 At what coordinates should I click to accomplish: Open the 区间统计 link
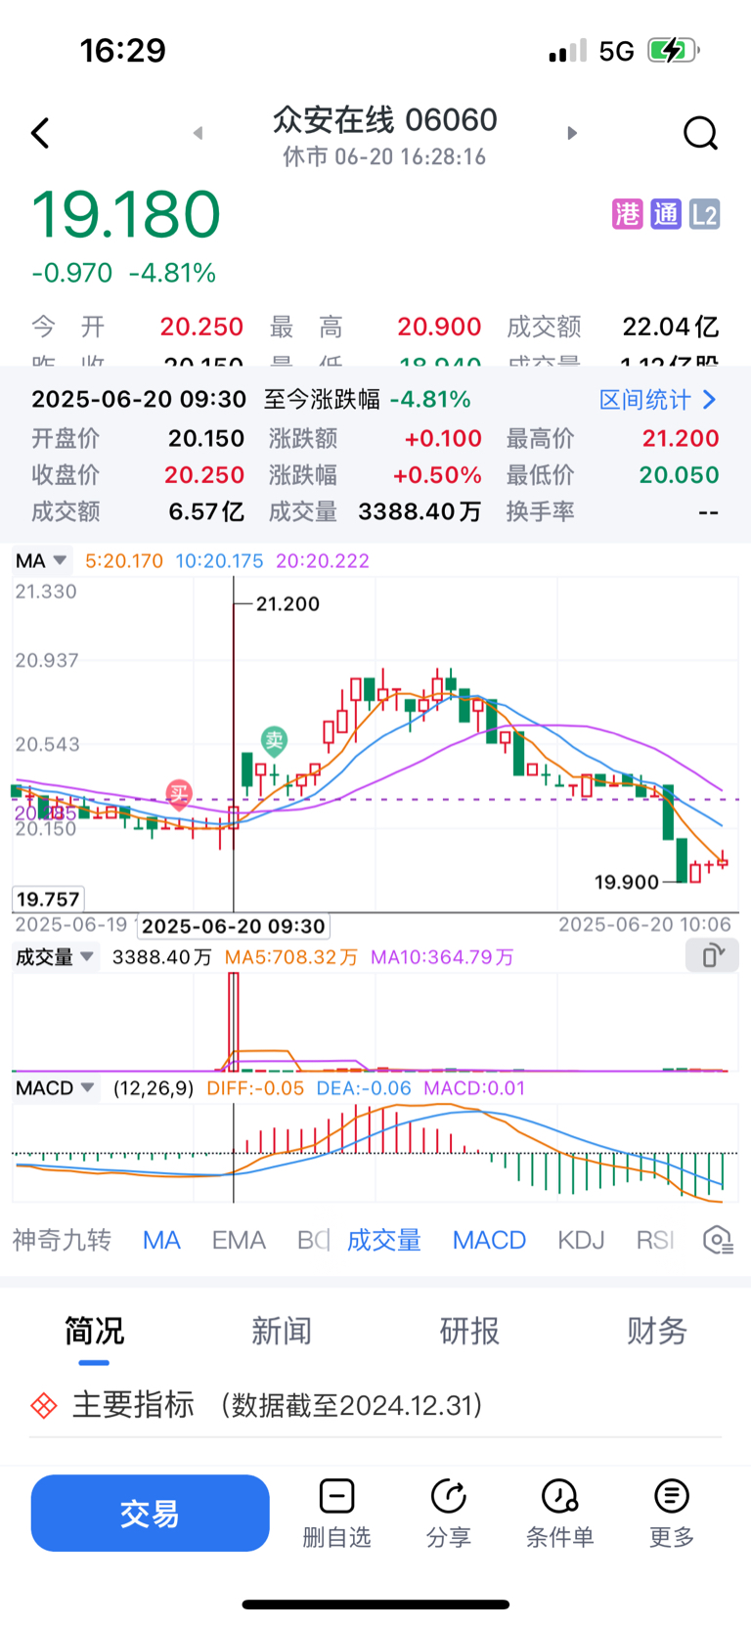pyautogui.click(x=658, y=400)
